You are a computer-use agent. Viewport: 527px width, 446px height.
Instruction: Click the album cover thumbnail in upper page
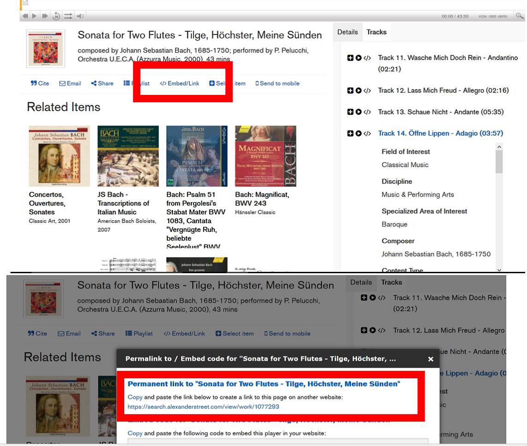point(45,49)
